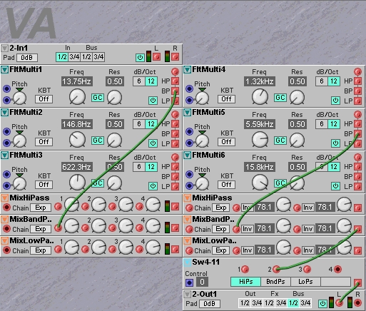Click the power icon on 2-In1
This screenshot has width=366, height=311.
[x=140, y=57]
